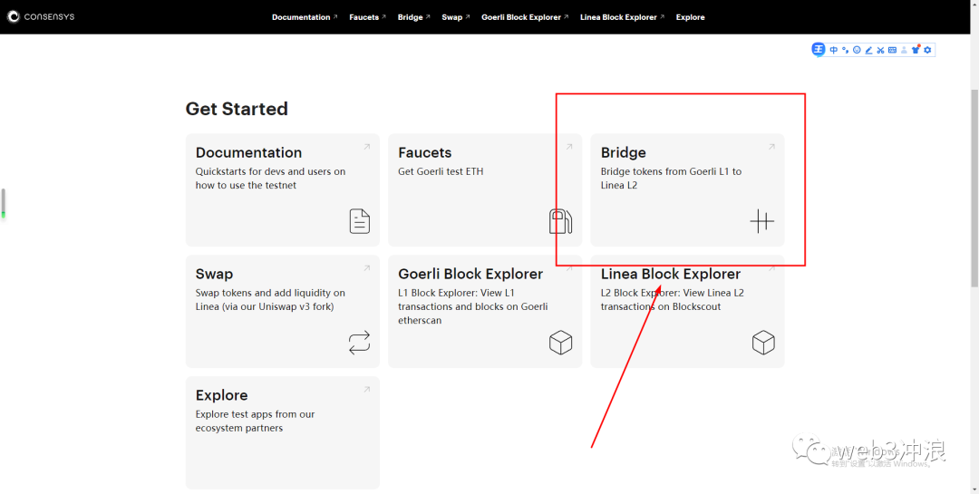Open IME toolbar settings gear
This screenshot has width=979, height=494.
pos(928,50)
